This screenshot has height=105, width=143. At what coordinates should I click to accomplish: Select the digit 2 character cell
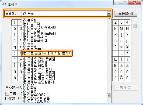[115, 23]
